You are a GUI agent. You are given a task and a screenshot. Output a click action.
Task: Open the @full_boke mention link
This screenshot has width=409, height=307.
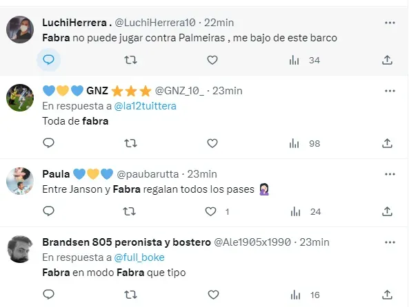click(139, 257)
